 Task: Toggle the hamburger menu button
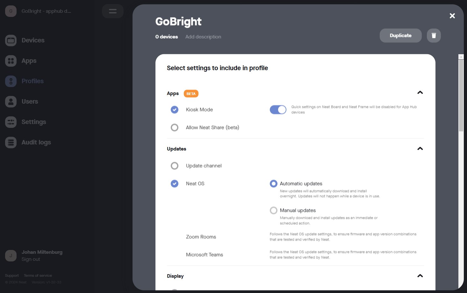pos(113,11)
